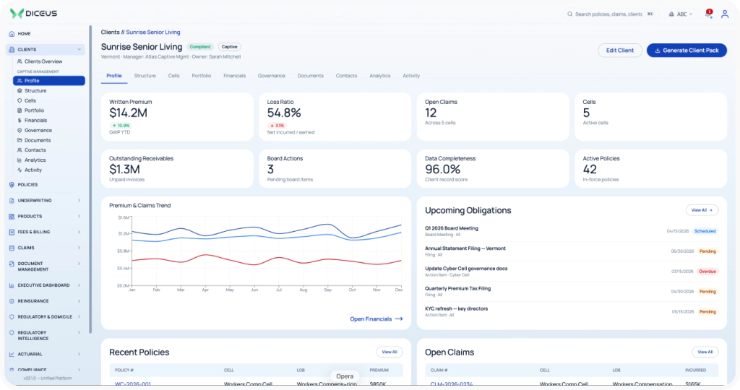Screen dimensions: 740x390
Task: Switch to the Financials tab
Action: click(235, 76)
